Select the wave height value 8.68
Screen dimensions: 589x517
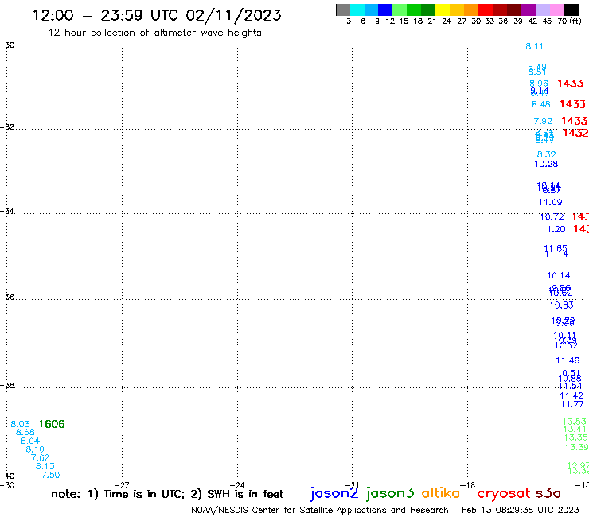pyautogui.click(x=25, y=432)
